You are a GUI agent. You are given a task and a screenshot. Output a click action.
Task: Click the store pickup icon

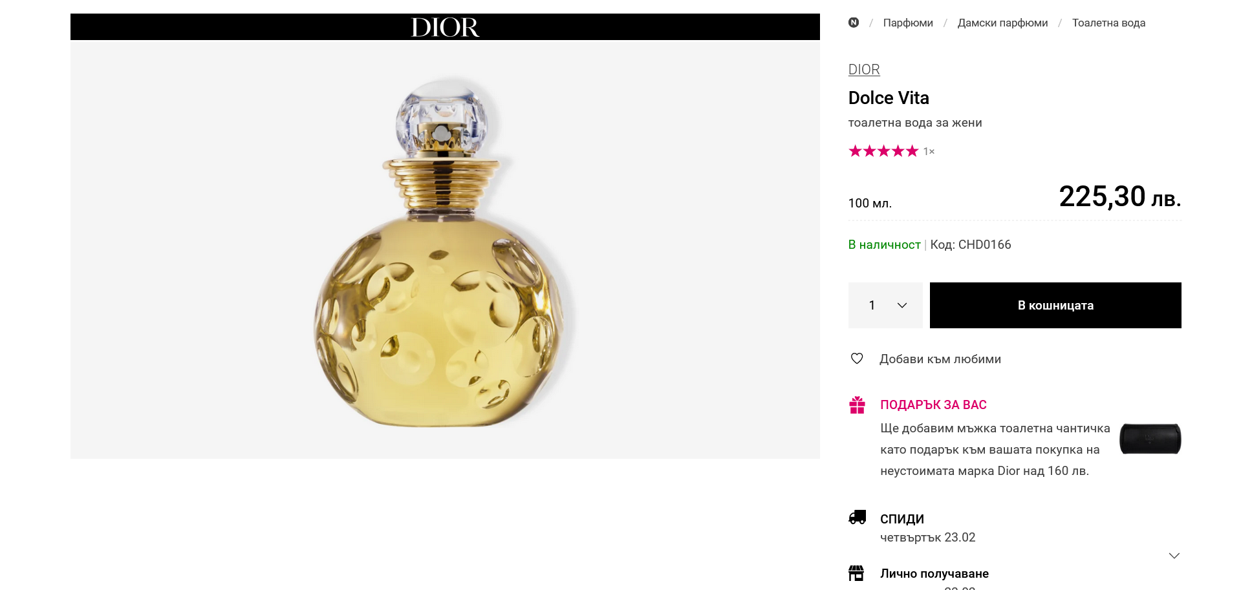(856, 573)
